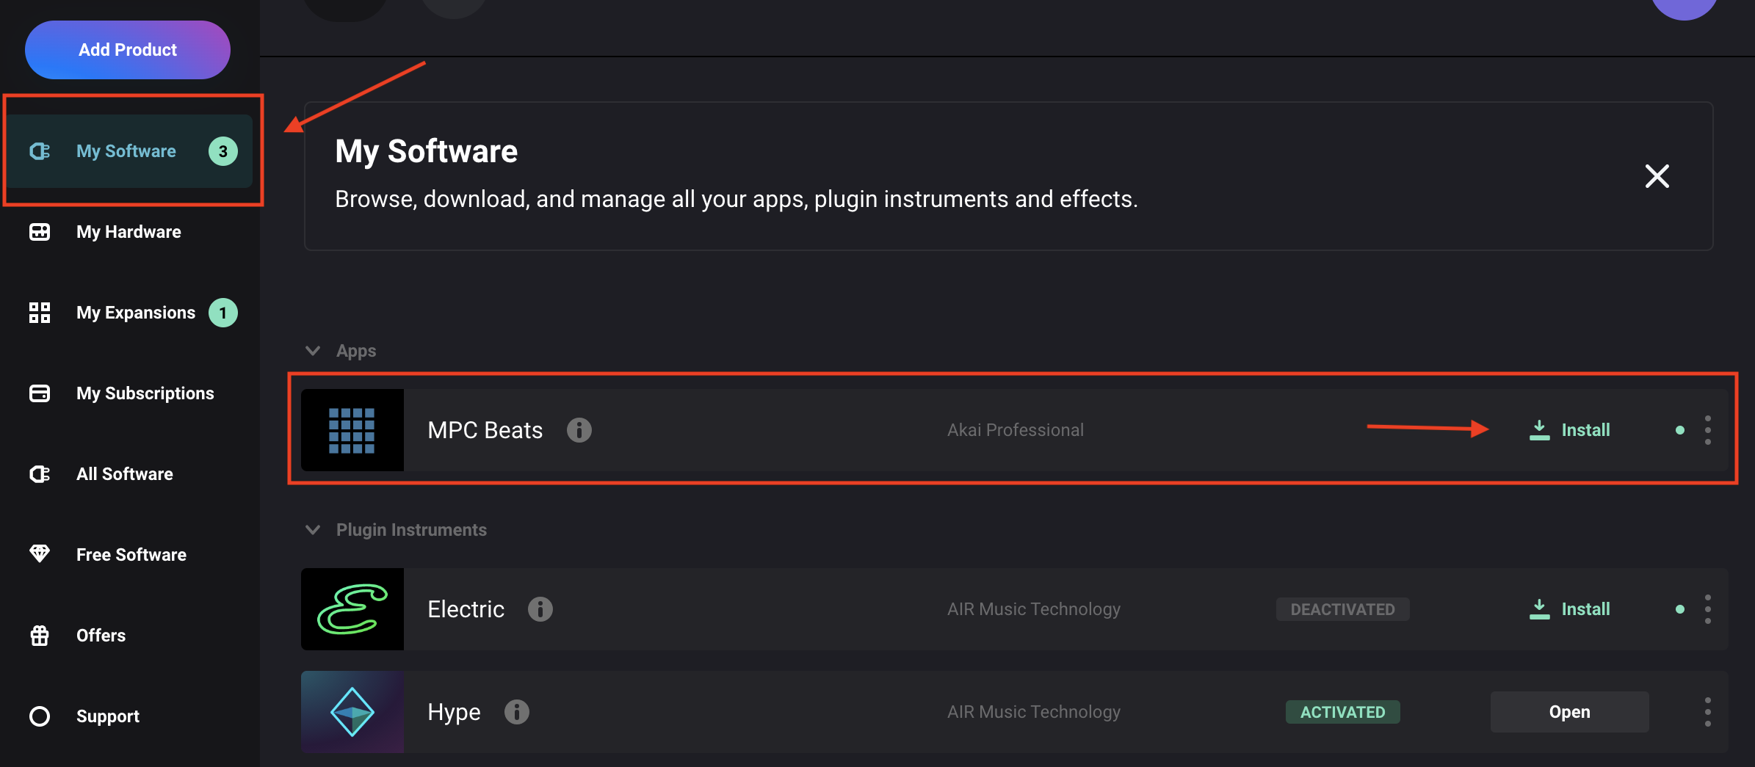The image size is (1755, 767).
Task: Click the MPC Beats product thumbnail
Action: coord(352,430)
